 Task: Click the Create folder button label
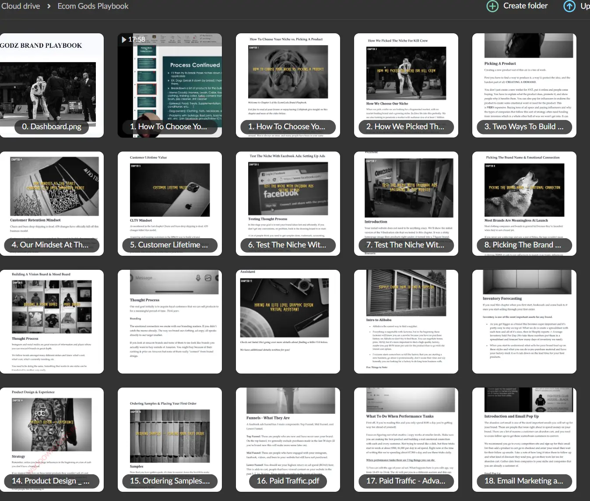[525, 6]
